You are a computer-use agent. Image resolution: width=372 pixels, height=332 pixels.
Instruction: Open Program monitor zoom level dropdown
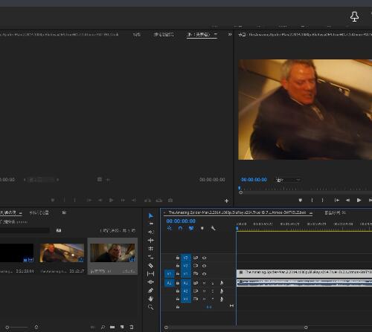tap(289, 180)
